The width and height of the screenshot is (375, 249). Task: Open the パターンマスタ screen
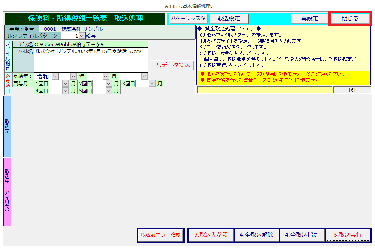coord(188,19)
